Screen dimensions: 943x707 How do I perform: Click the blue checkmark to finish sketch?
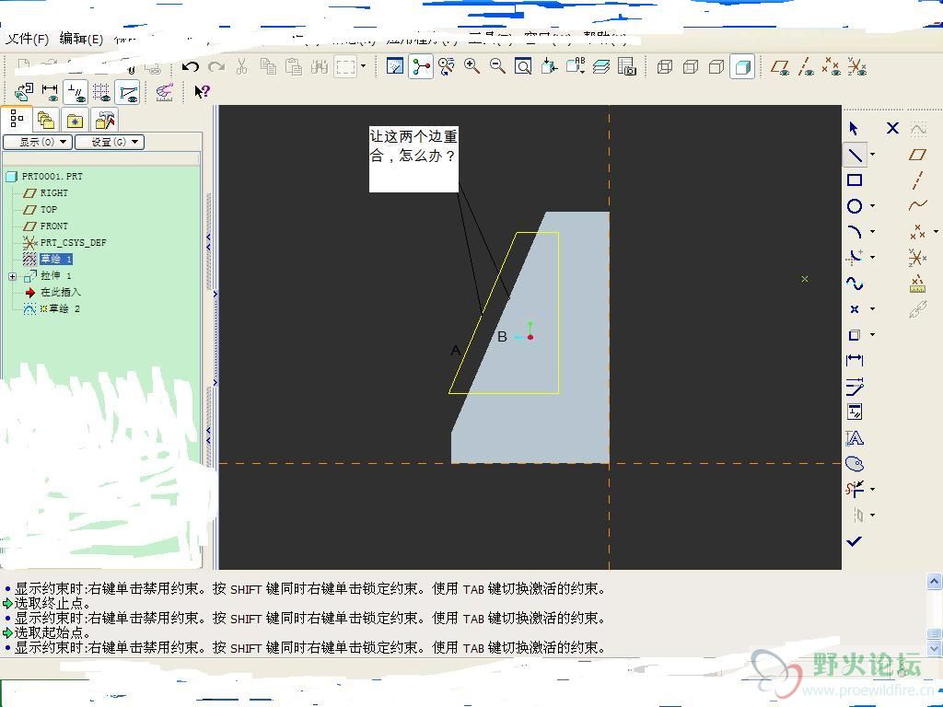(x=855, y=540)
